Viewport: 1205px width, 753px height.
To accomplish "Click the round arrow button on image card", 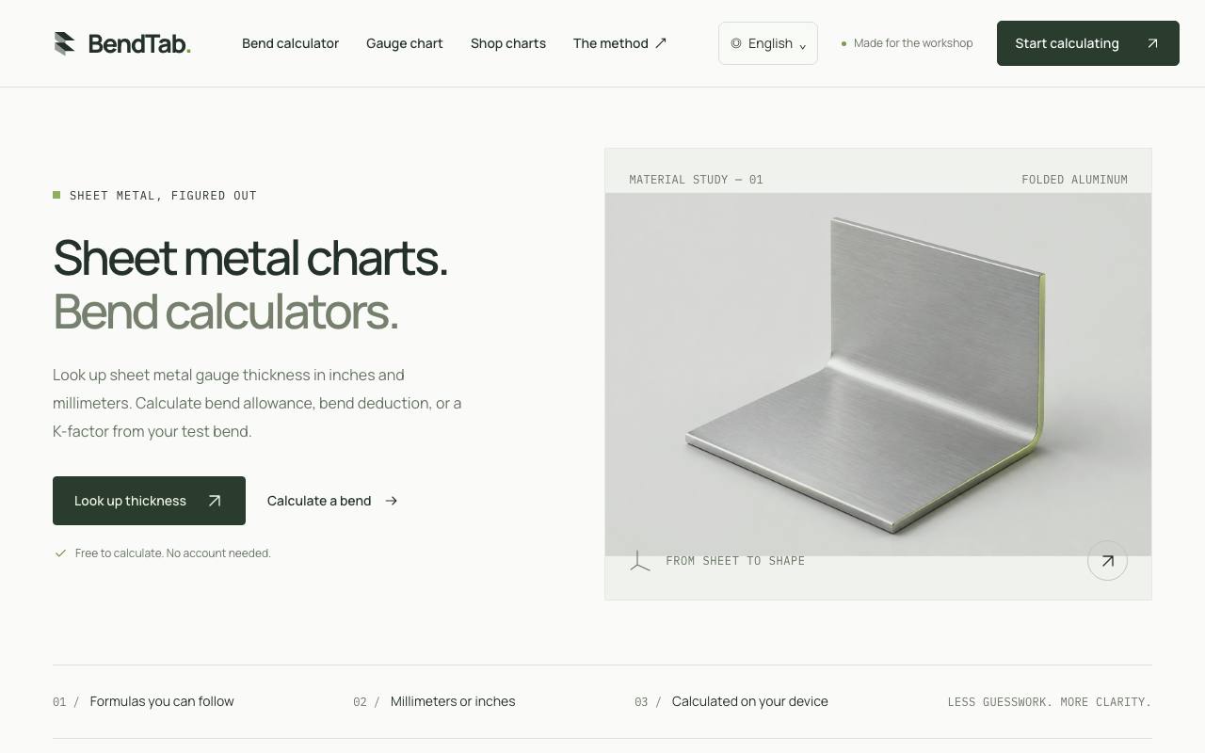I will pyautogui.click(x=1107, y=561).
